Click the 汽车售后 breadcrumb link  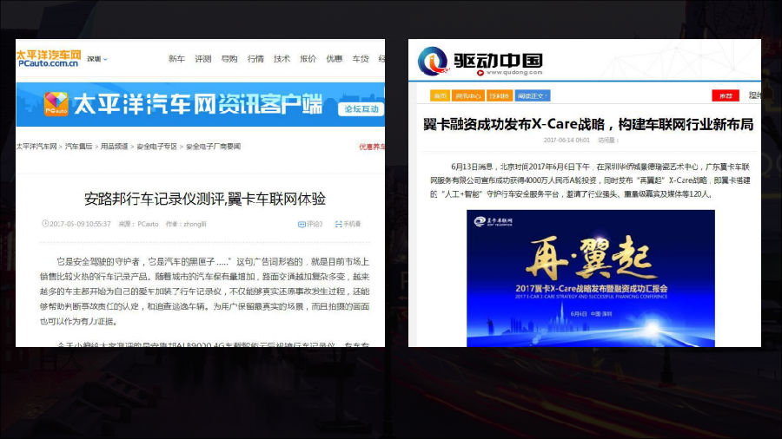click(81, 147)
